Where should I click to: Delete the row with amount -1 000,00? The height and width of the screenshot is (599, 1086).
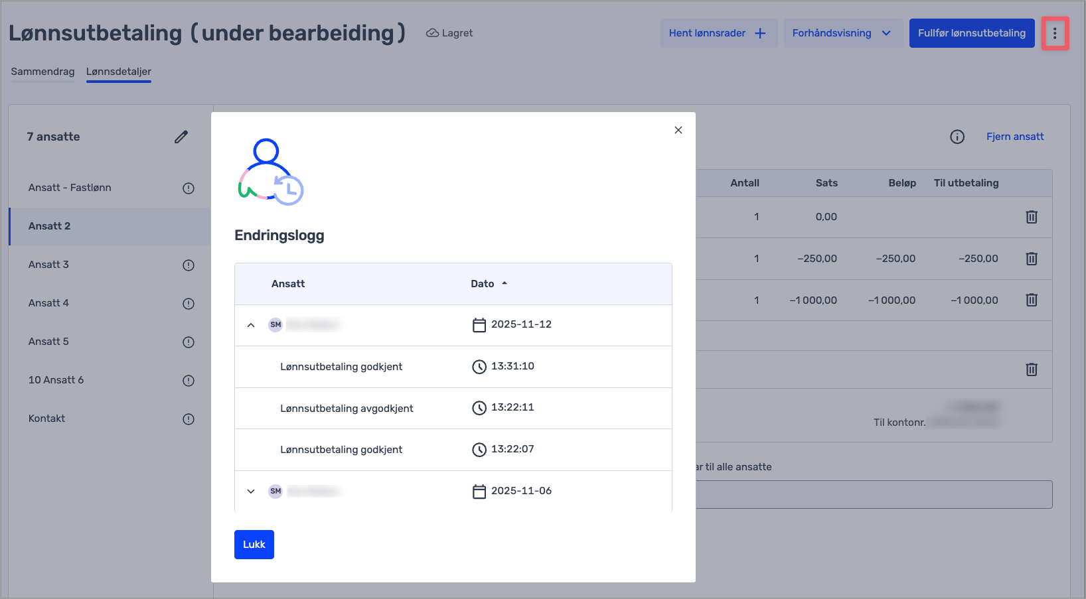[1031, 300]
